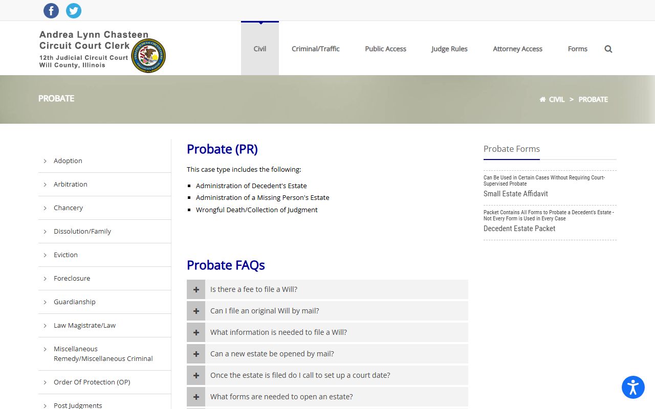Expand 'What forms are needed to open an estate?' plus
Screen dimensions: 655x409
click(x=196, y=397)
